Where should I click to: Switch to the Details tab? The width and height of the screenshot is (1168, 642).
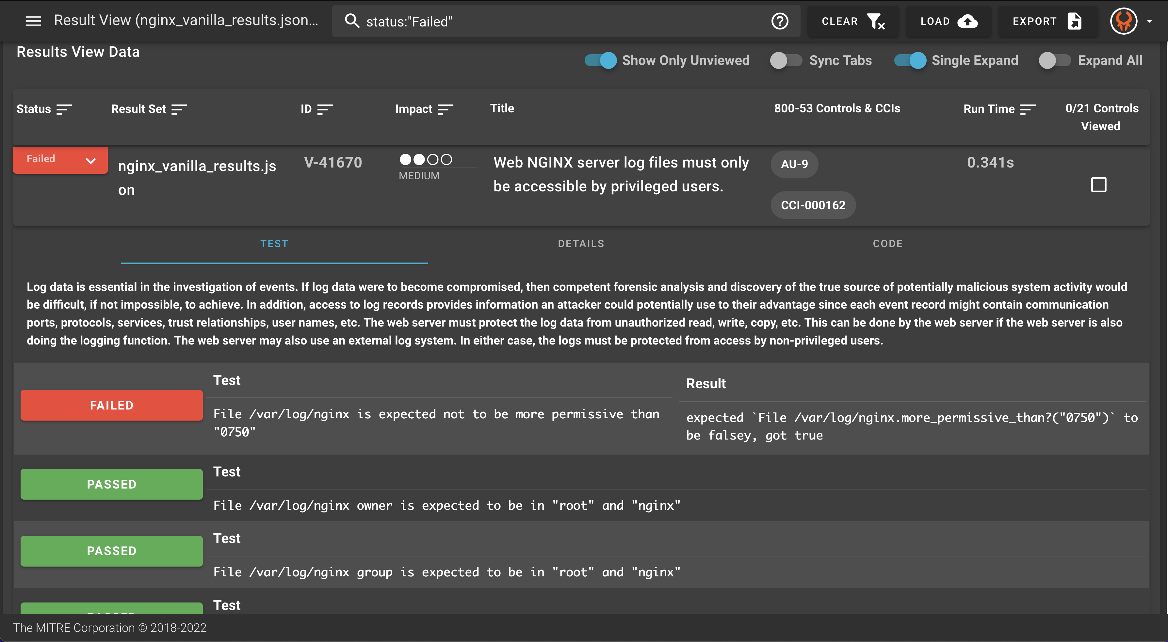point(581,244)
